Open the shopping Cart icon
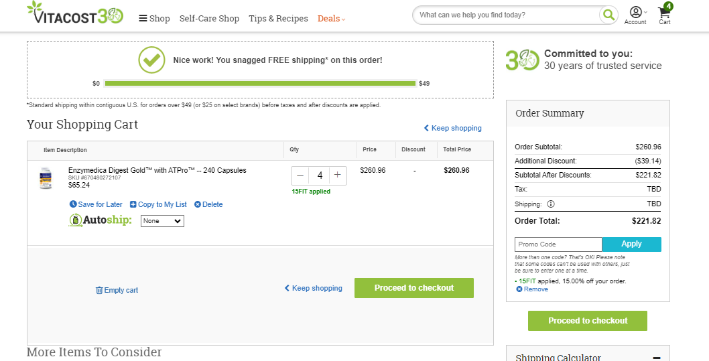Screen dimensions: 709x361 click(665, 13)
